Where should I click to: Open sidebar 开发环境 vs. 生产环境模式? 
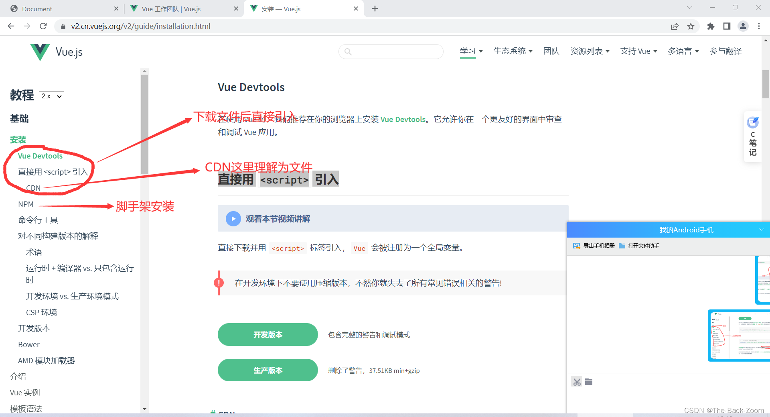(x=72, y=296)
